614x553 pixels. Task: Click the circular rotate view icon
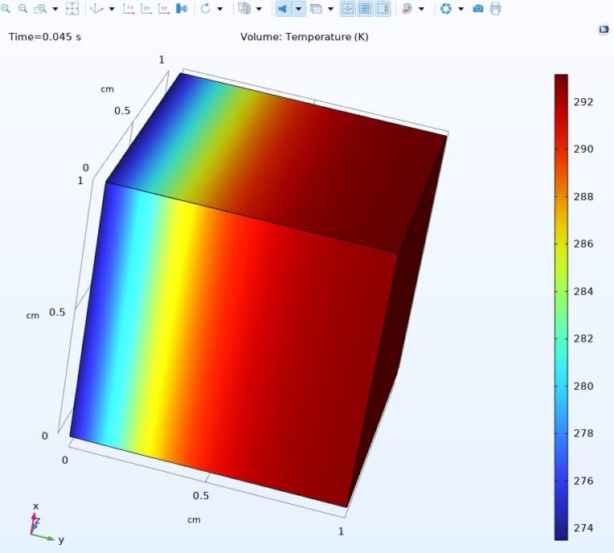[x=206, y=8]
